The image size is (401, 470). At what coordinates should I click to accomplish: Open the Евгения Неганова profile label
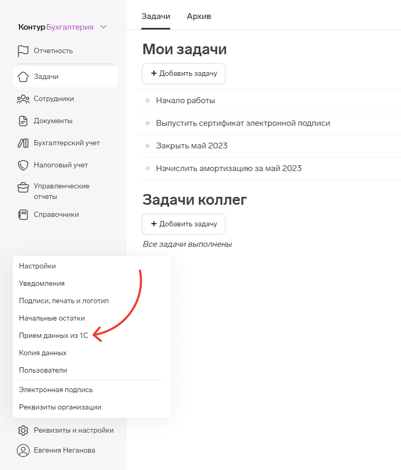pos(64,450)
